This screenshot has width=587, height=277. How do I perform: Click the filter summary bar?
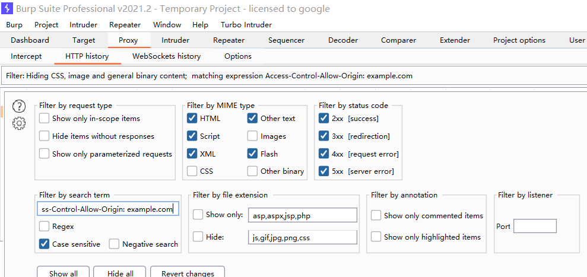tap(293, 76)
